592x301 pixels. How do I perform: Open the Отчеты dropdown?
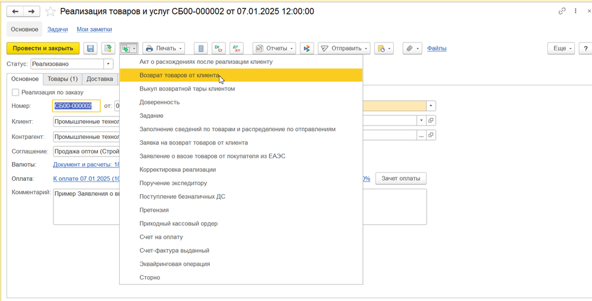coord(274,49)
